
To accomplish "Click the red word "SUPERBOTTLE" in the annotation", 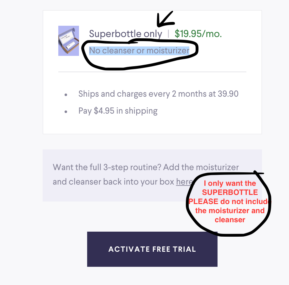I will click(230, 192).
